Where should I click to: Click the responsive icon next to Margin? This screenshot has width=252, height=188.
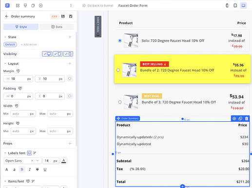point(18,71)
